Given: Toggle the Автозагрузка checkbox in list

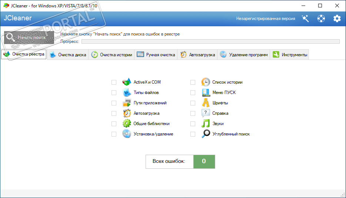Looking at the screenshot, I should [x=114, y=113].
